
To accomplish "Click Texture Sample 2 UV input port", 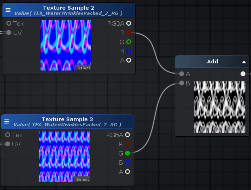I will pos(9,32).
